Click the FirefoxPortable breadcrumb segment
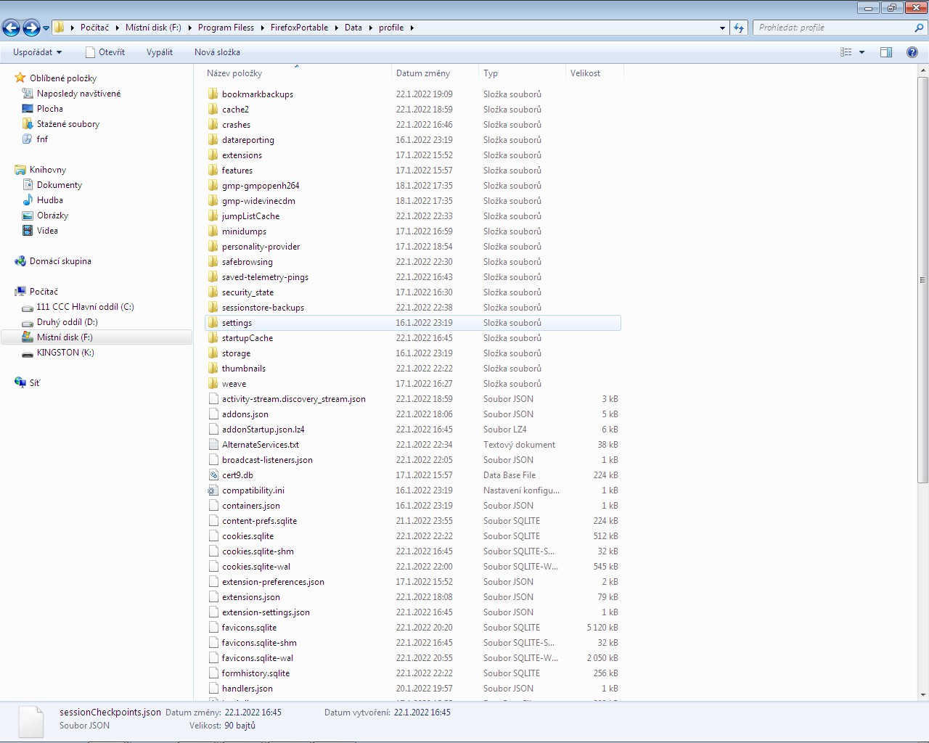929x743 pixels. point(299,28)
